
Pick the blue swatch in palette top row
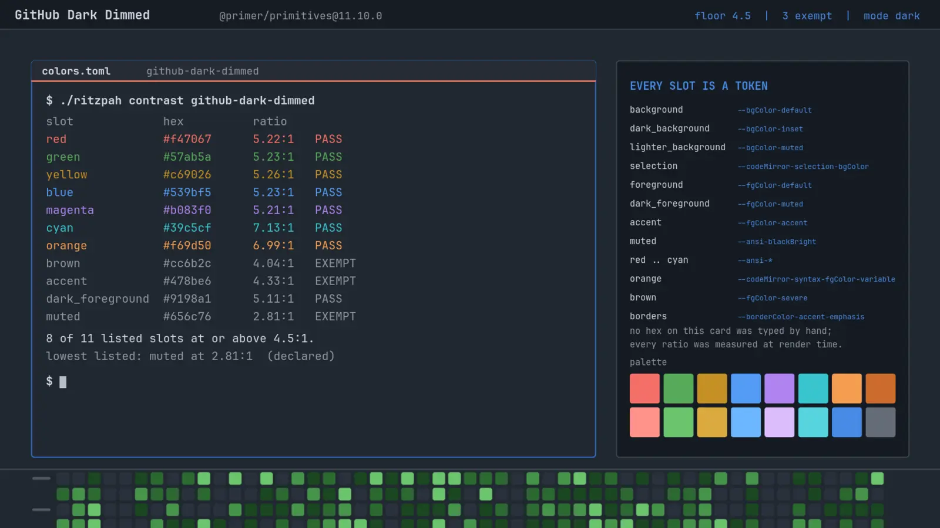click(x=746, y=388)
